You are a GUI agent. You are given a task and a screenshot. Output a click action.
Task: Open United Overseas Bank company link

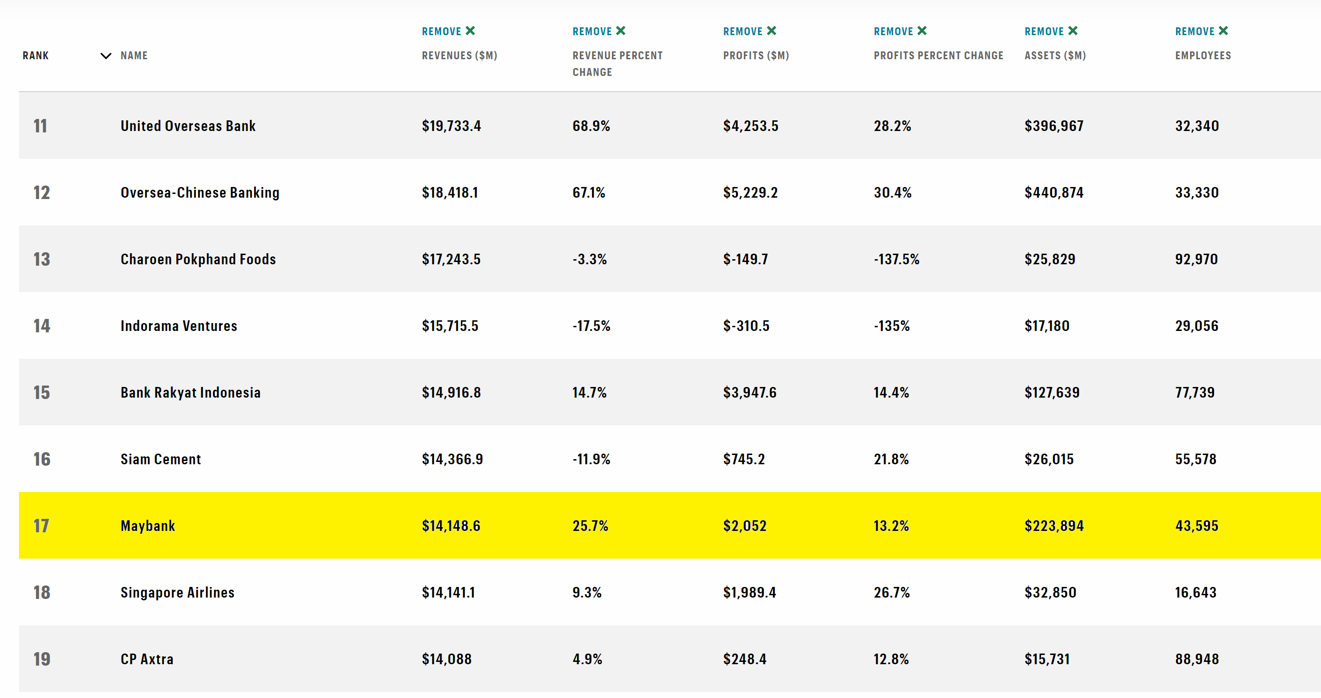click(x=187, y=125)
